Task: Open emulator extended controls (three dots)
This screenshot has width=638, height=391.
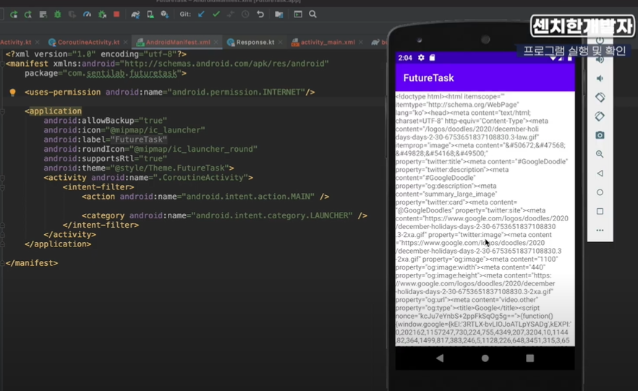Action: point(600,230)
